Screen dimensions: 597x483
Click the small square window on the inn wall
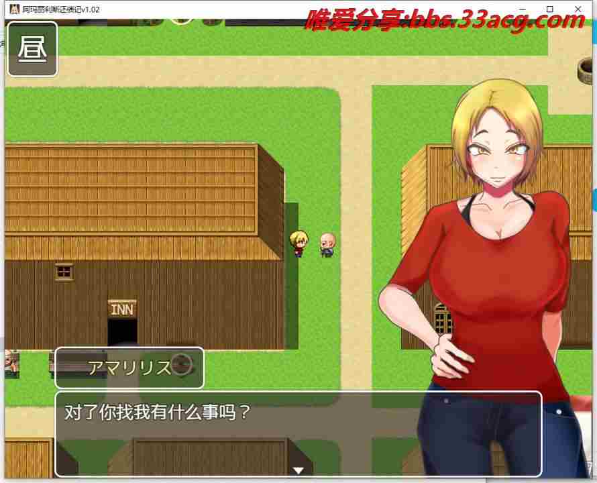[x=64, y=271]
